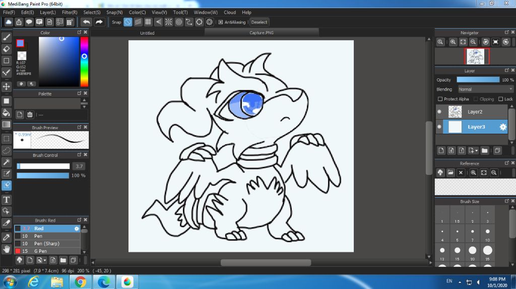Image resolution: width=516 pixels, height=289 pixels.
Task: Open Windows Start button
Action: [x=9, y=282]
